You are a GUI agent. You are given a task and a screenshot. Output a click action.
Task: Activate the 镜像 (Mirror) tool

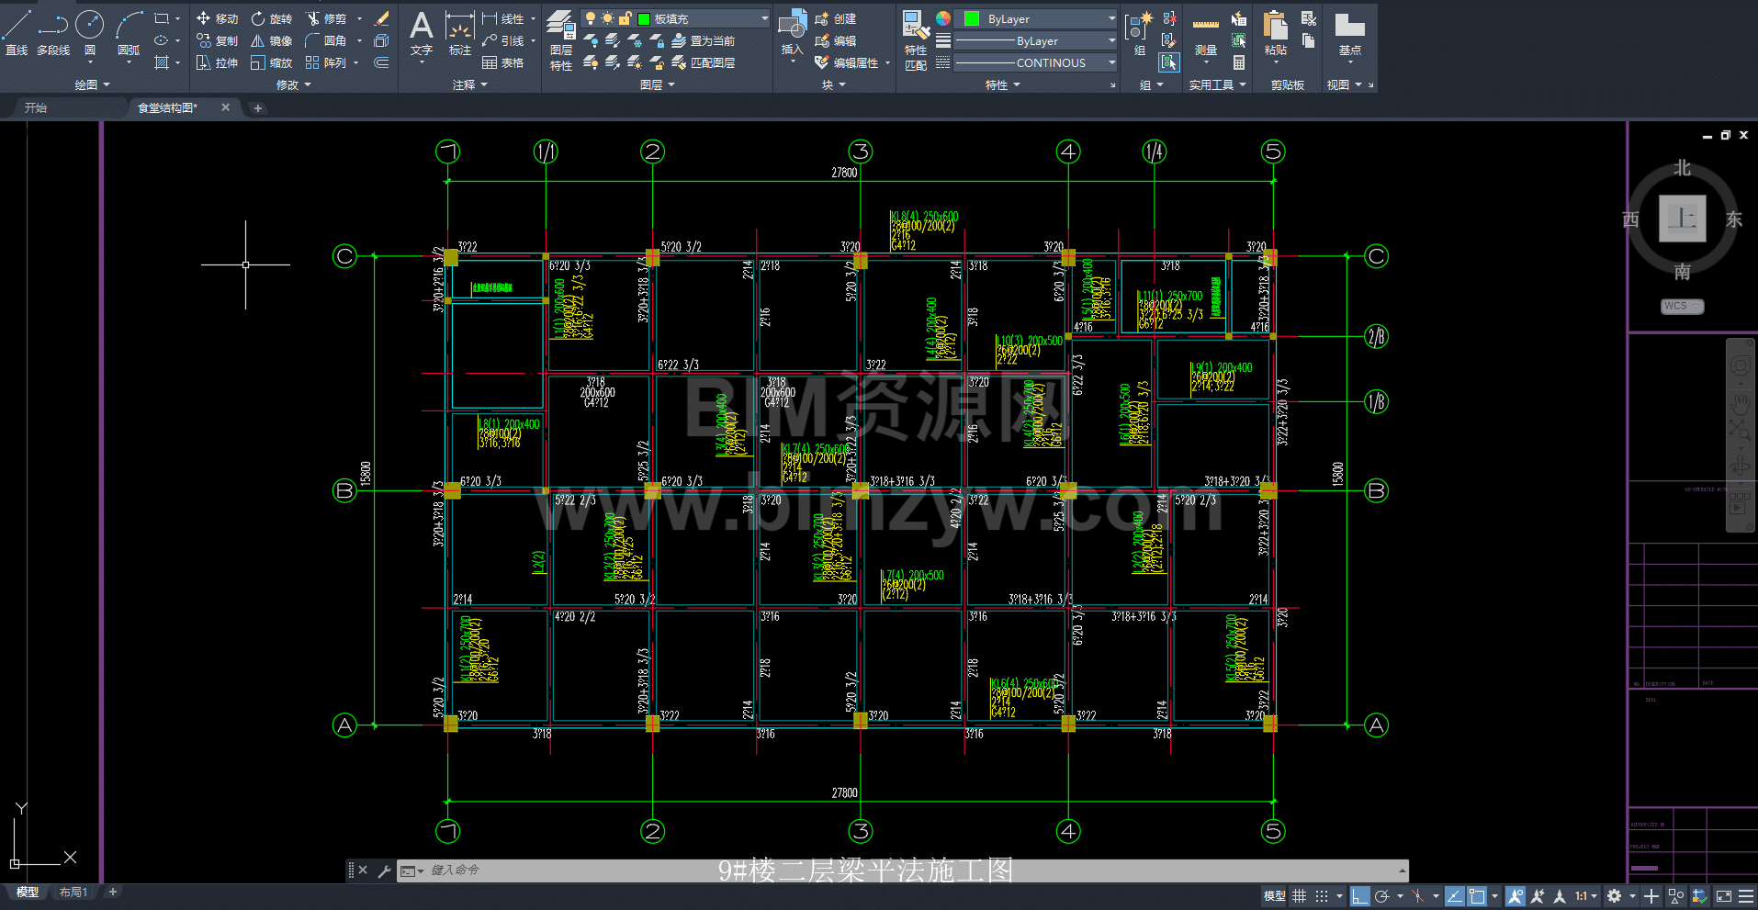pyautogui.click(x=272, y=40)
